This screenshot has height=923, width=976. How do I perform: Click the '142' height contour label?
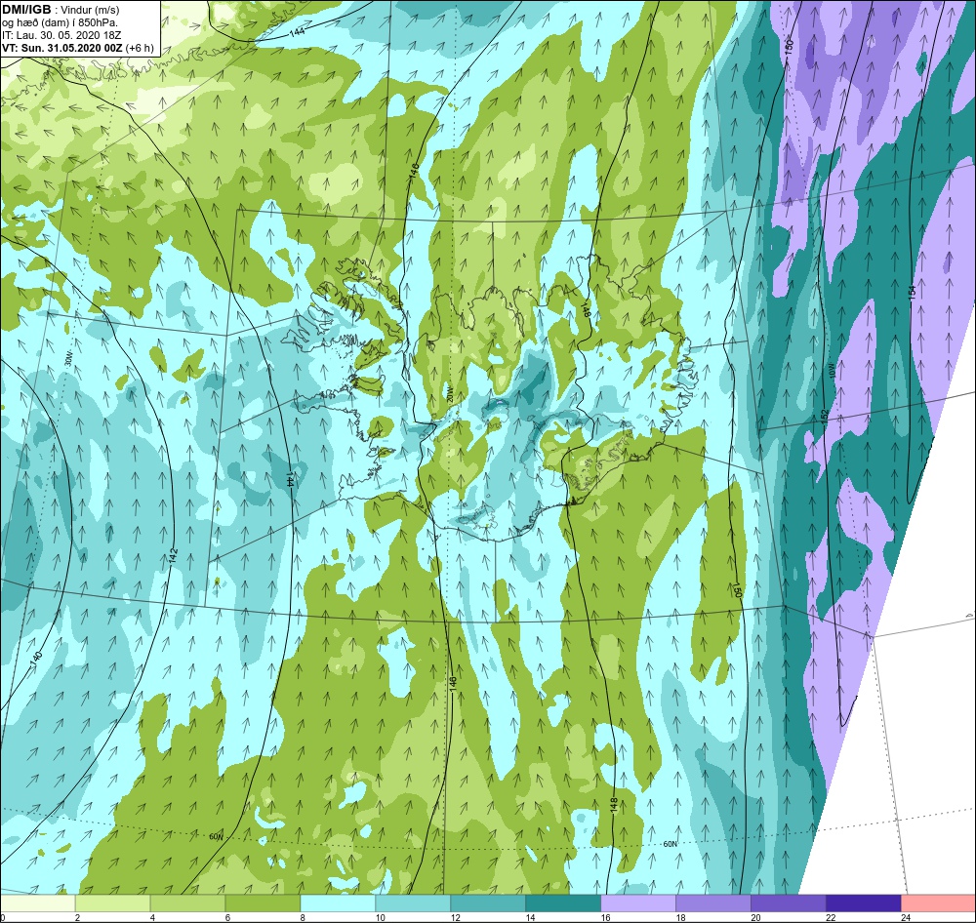click(x=174, y=556)
